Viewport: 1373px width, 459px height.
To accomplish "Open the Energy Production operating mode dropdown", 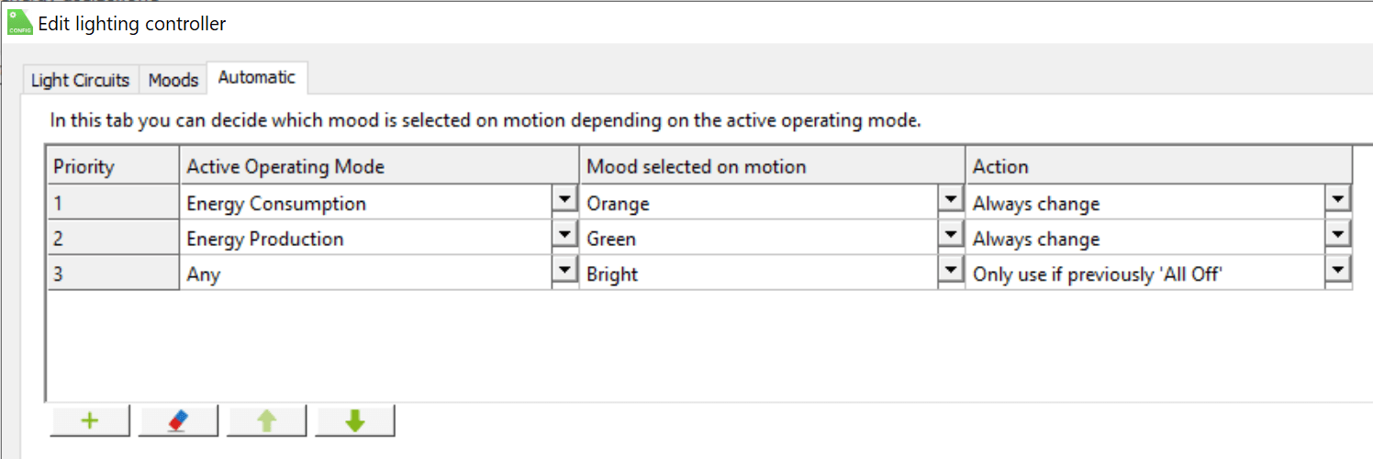I will point(564,236).
